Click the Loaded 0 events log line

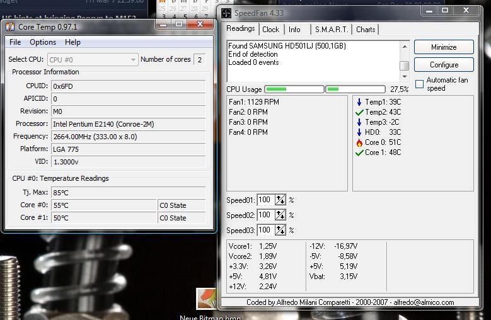pyautogui.click(x=253, y=62)
